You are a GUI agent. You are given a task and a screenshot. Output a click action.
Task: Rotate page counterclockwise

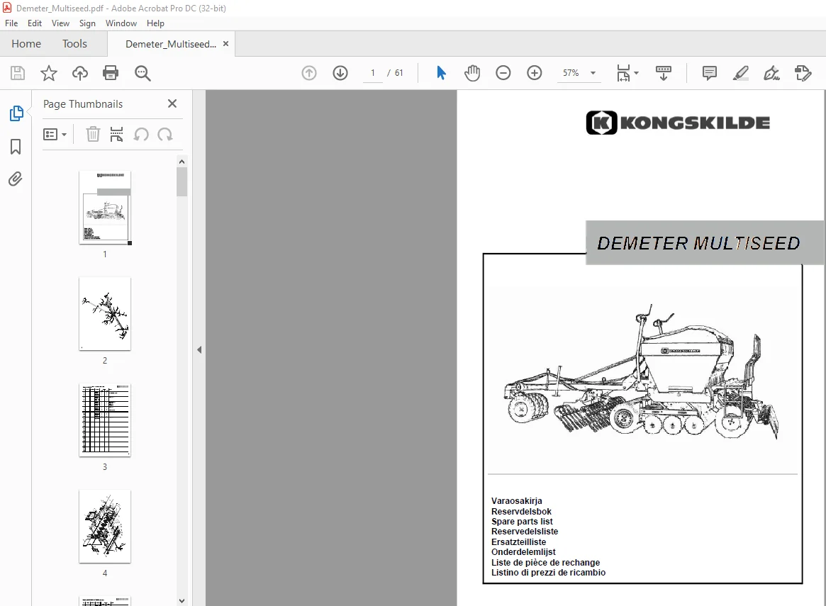pyautogui.click(x=140, y=134)
